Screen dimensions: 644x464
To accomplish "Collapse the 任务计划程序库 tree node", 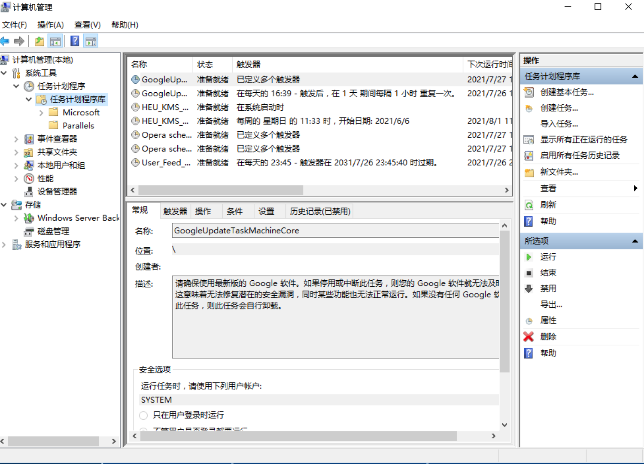I will (29, 100).
